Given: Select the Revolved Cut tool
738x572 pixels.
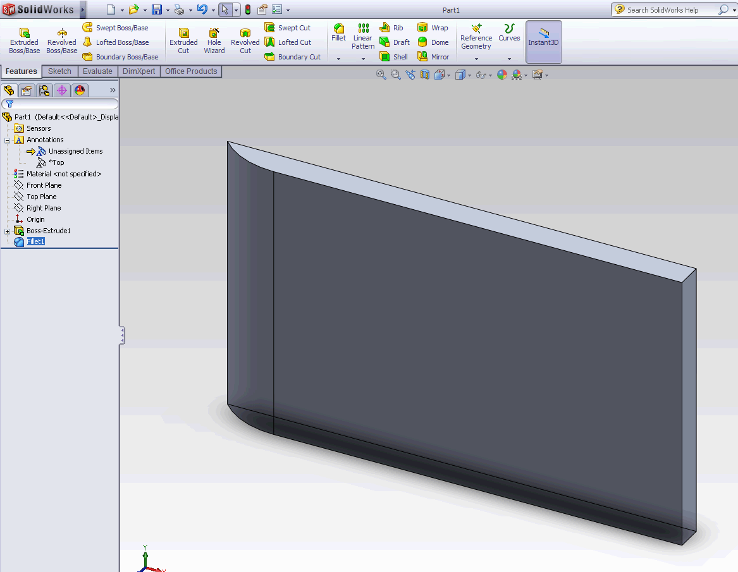Looking at the screenshot, I should 245,40.
